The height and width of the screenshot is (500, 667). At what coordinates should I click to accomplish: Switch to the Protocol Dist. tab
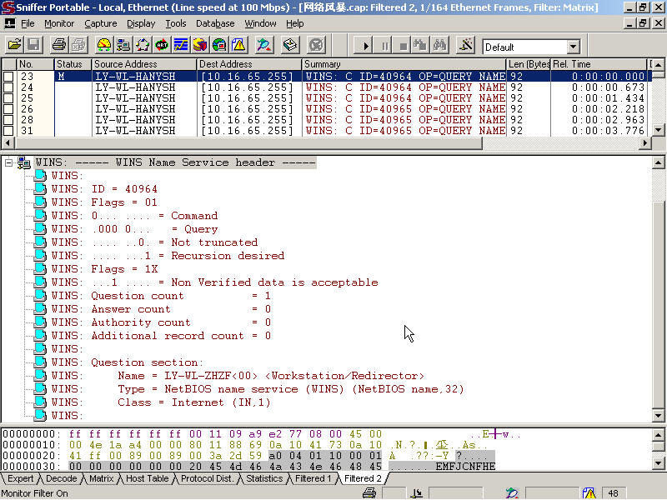click(x=208, y=479)
